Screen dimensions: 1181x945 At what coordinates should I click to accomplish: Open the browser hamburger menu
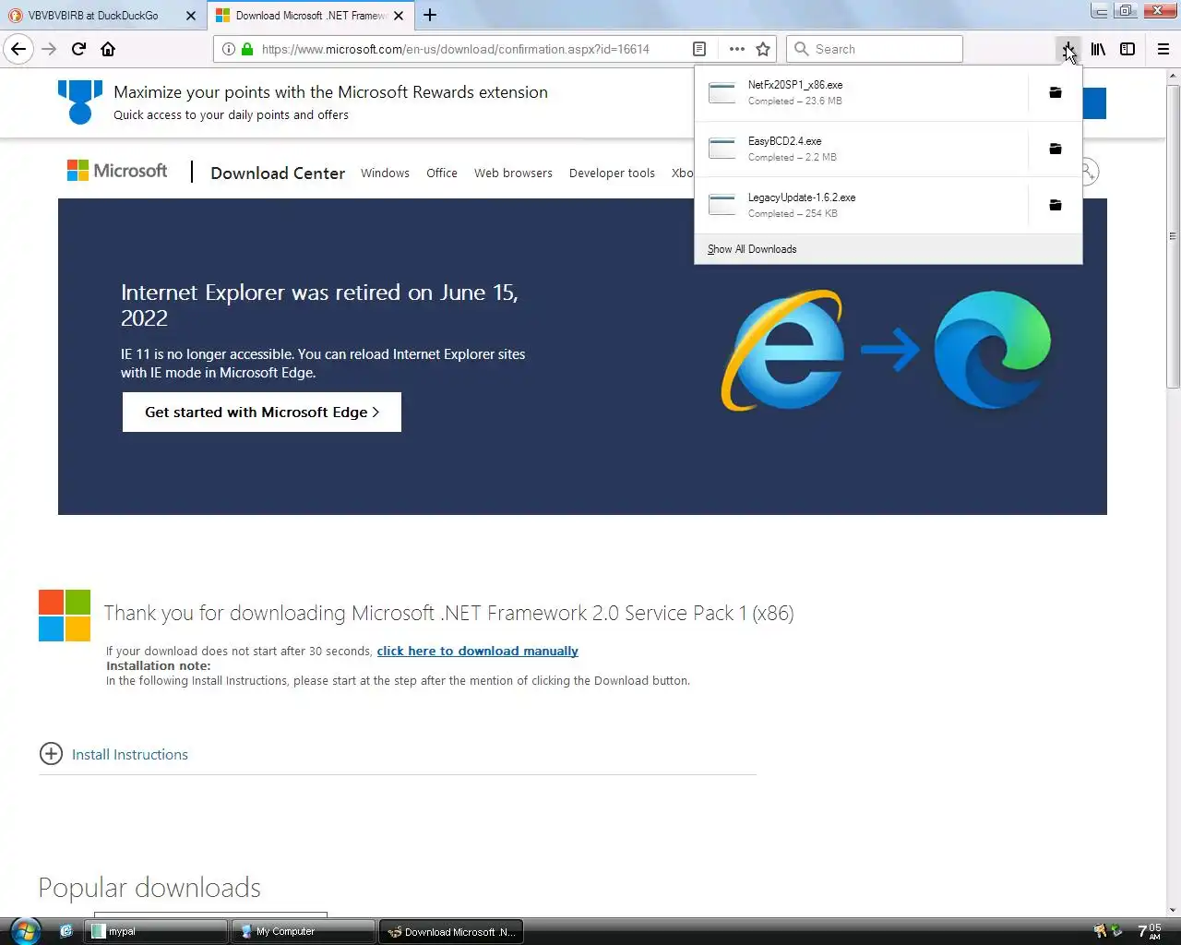1163,49
